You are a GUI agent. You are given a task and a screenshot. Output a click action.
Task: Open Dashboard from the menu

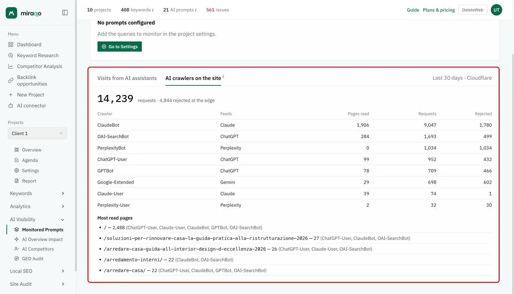29,45
